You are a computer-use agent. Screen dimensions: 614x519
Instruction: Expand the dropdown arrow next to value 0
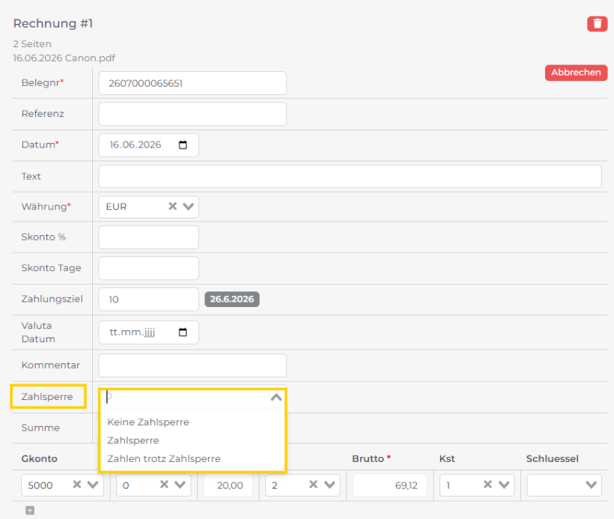tap(180, 485)
